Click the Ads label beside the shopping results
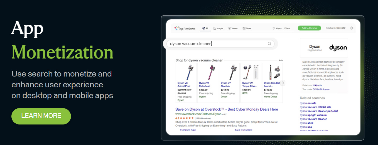Viewport: 378px width, 145px height. 281,60
